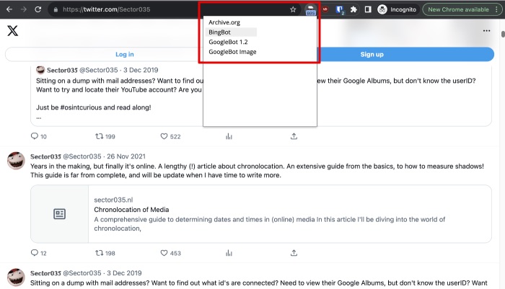The width and height of the screenshot is (505, 289).
Task: Go back with the browser back arrow
Action: pyautogui.click(x=9, y=9)
